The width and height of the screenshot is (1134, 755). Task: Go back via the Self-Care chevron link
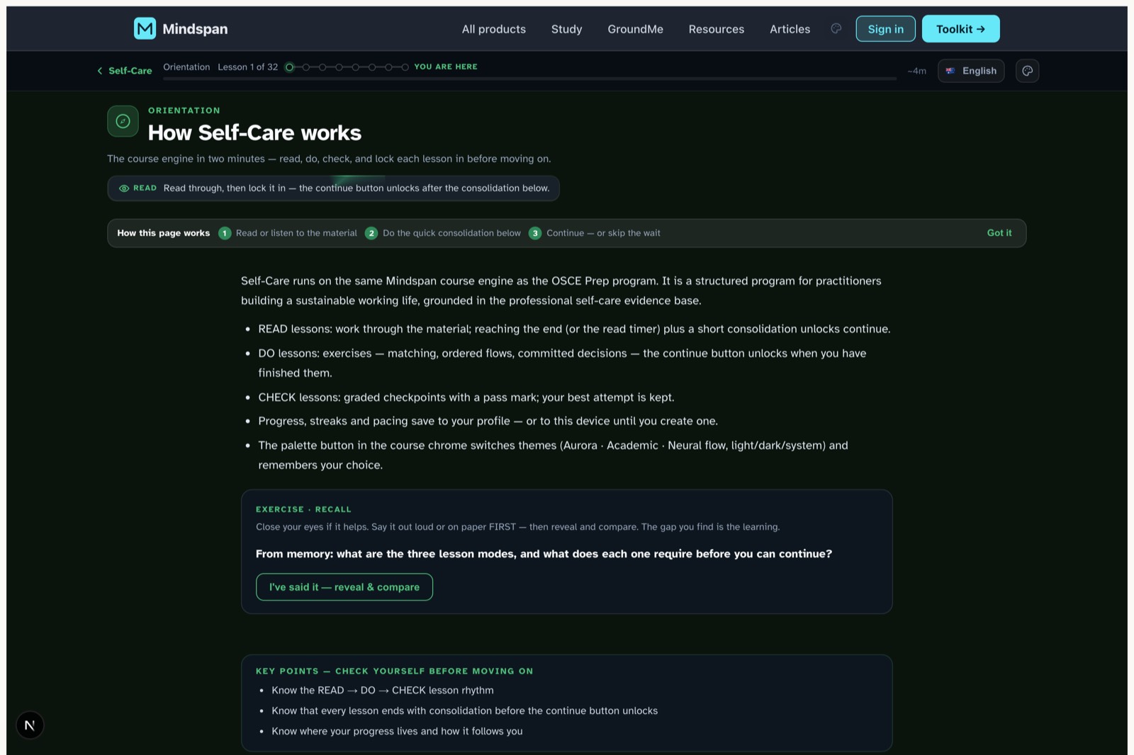125,71
